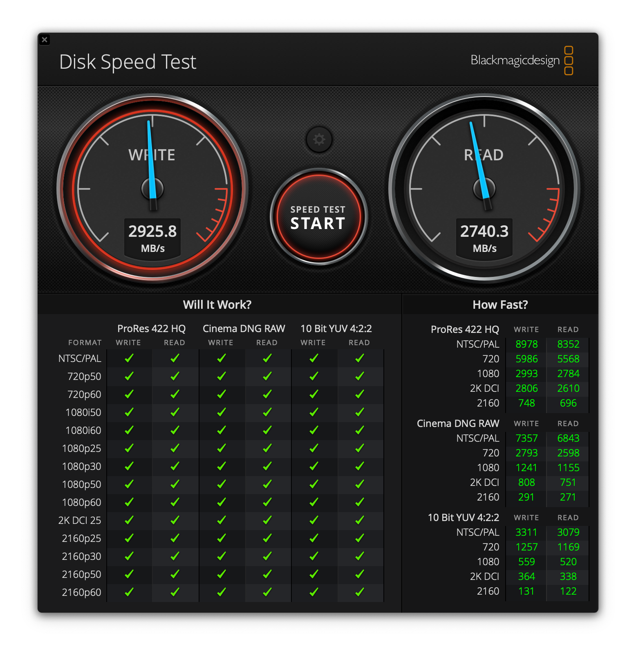636x656 pixels.
Task: Click 10 Bit YUV NTSC/PAL write value 3311
Action: point(526,532)
